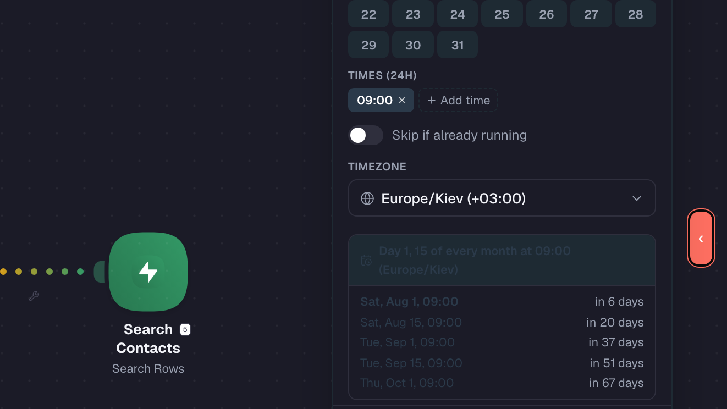Click the Search Contacts lightning node icon

pyautogui.click(x=148, y=272)
